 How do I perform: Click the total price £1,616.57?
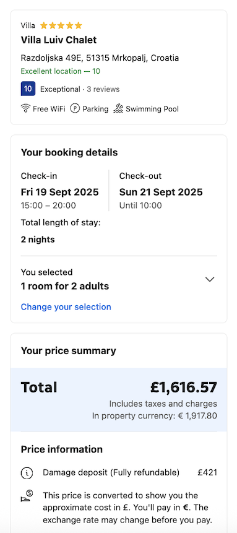tap(184, 387)
